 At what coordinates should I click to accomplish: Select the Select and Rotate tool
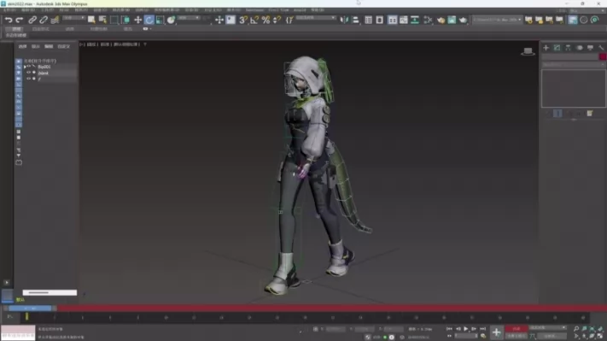coord(149,20)
